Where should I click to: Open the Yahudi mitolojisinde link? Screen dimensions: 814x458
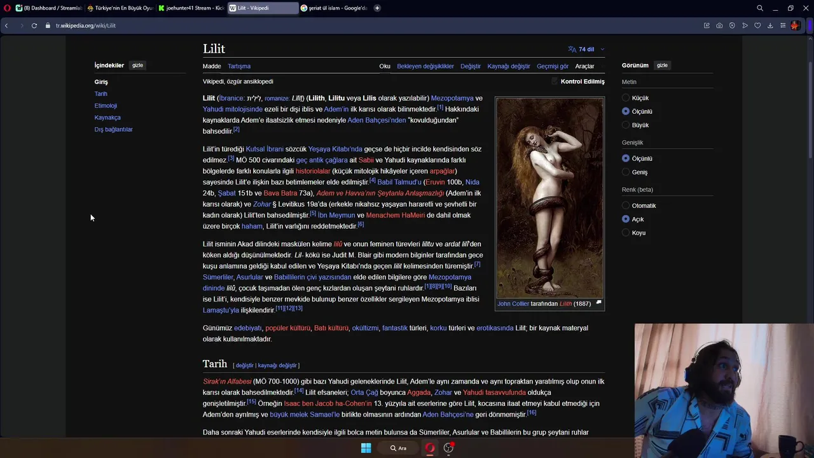(x=233, y=109)
